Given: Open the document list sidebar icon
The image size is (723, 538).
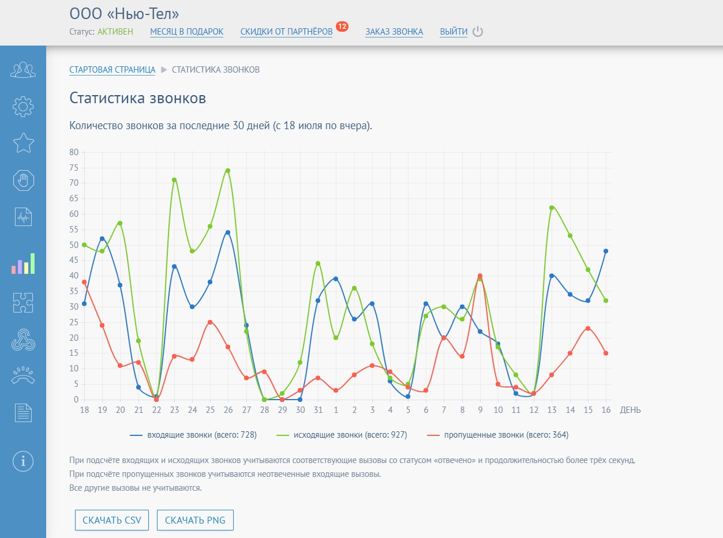Looking at the screenshot, I should coord(23,413).
